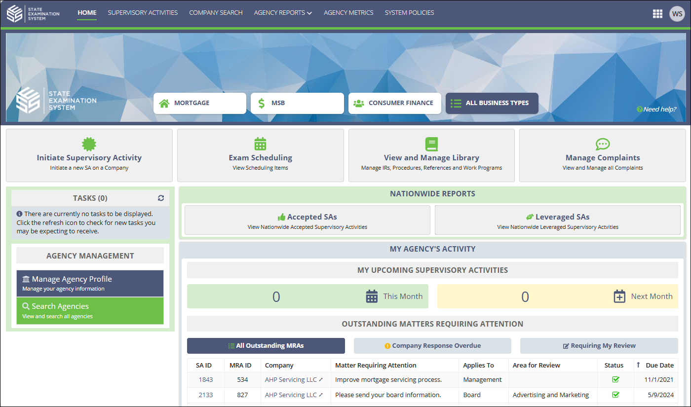
Task: Enable the CONSUMER FINANCE filter
Action: 394,103
